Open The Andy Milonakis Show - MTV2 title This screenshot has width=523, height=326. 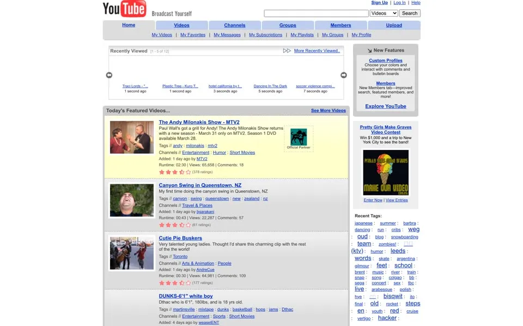click(199, 122)
